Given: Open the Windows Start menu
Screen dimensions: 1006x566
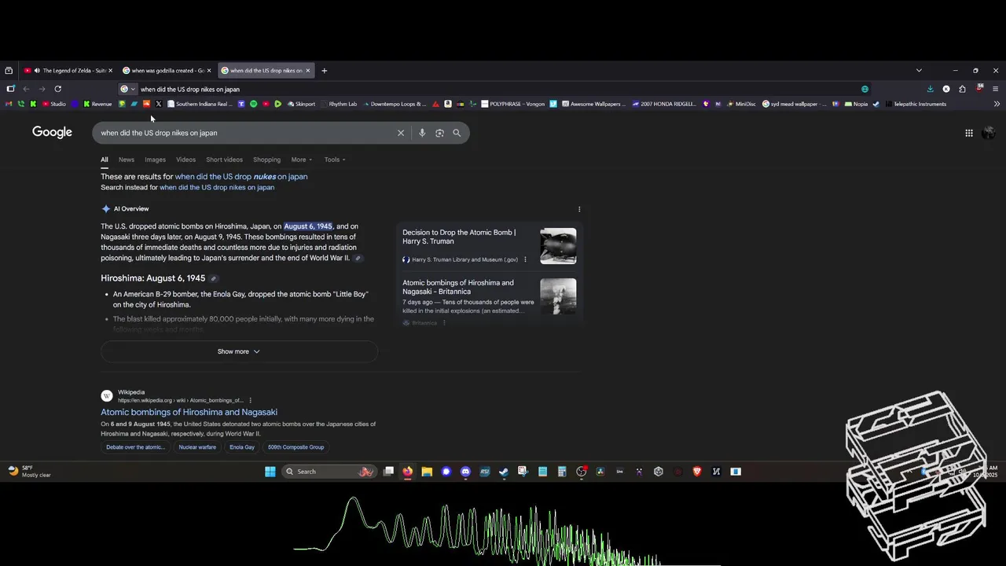Looking at the screenshot, I should point(270,472).
